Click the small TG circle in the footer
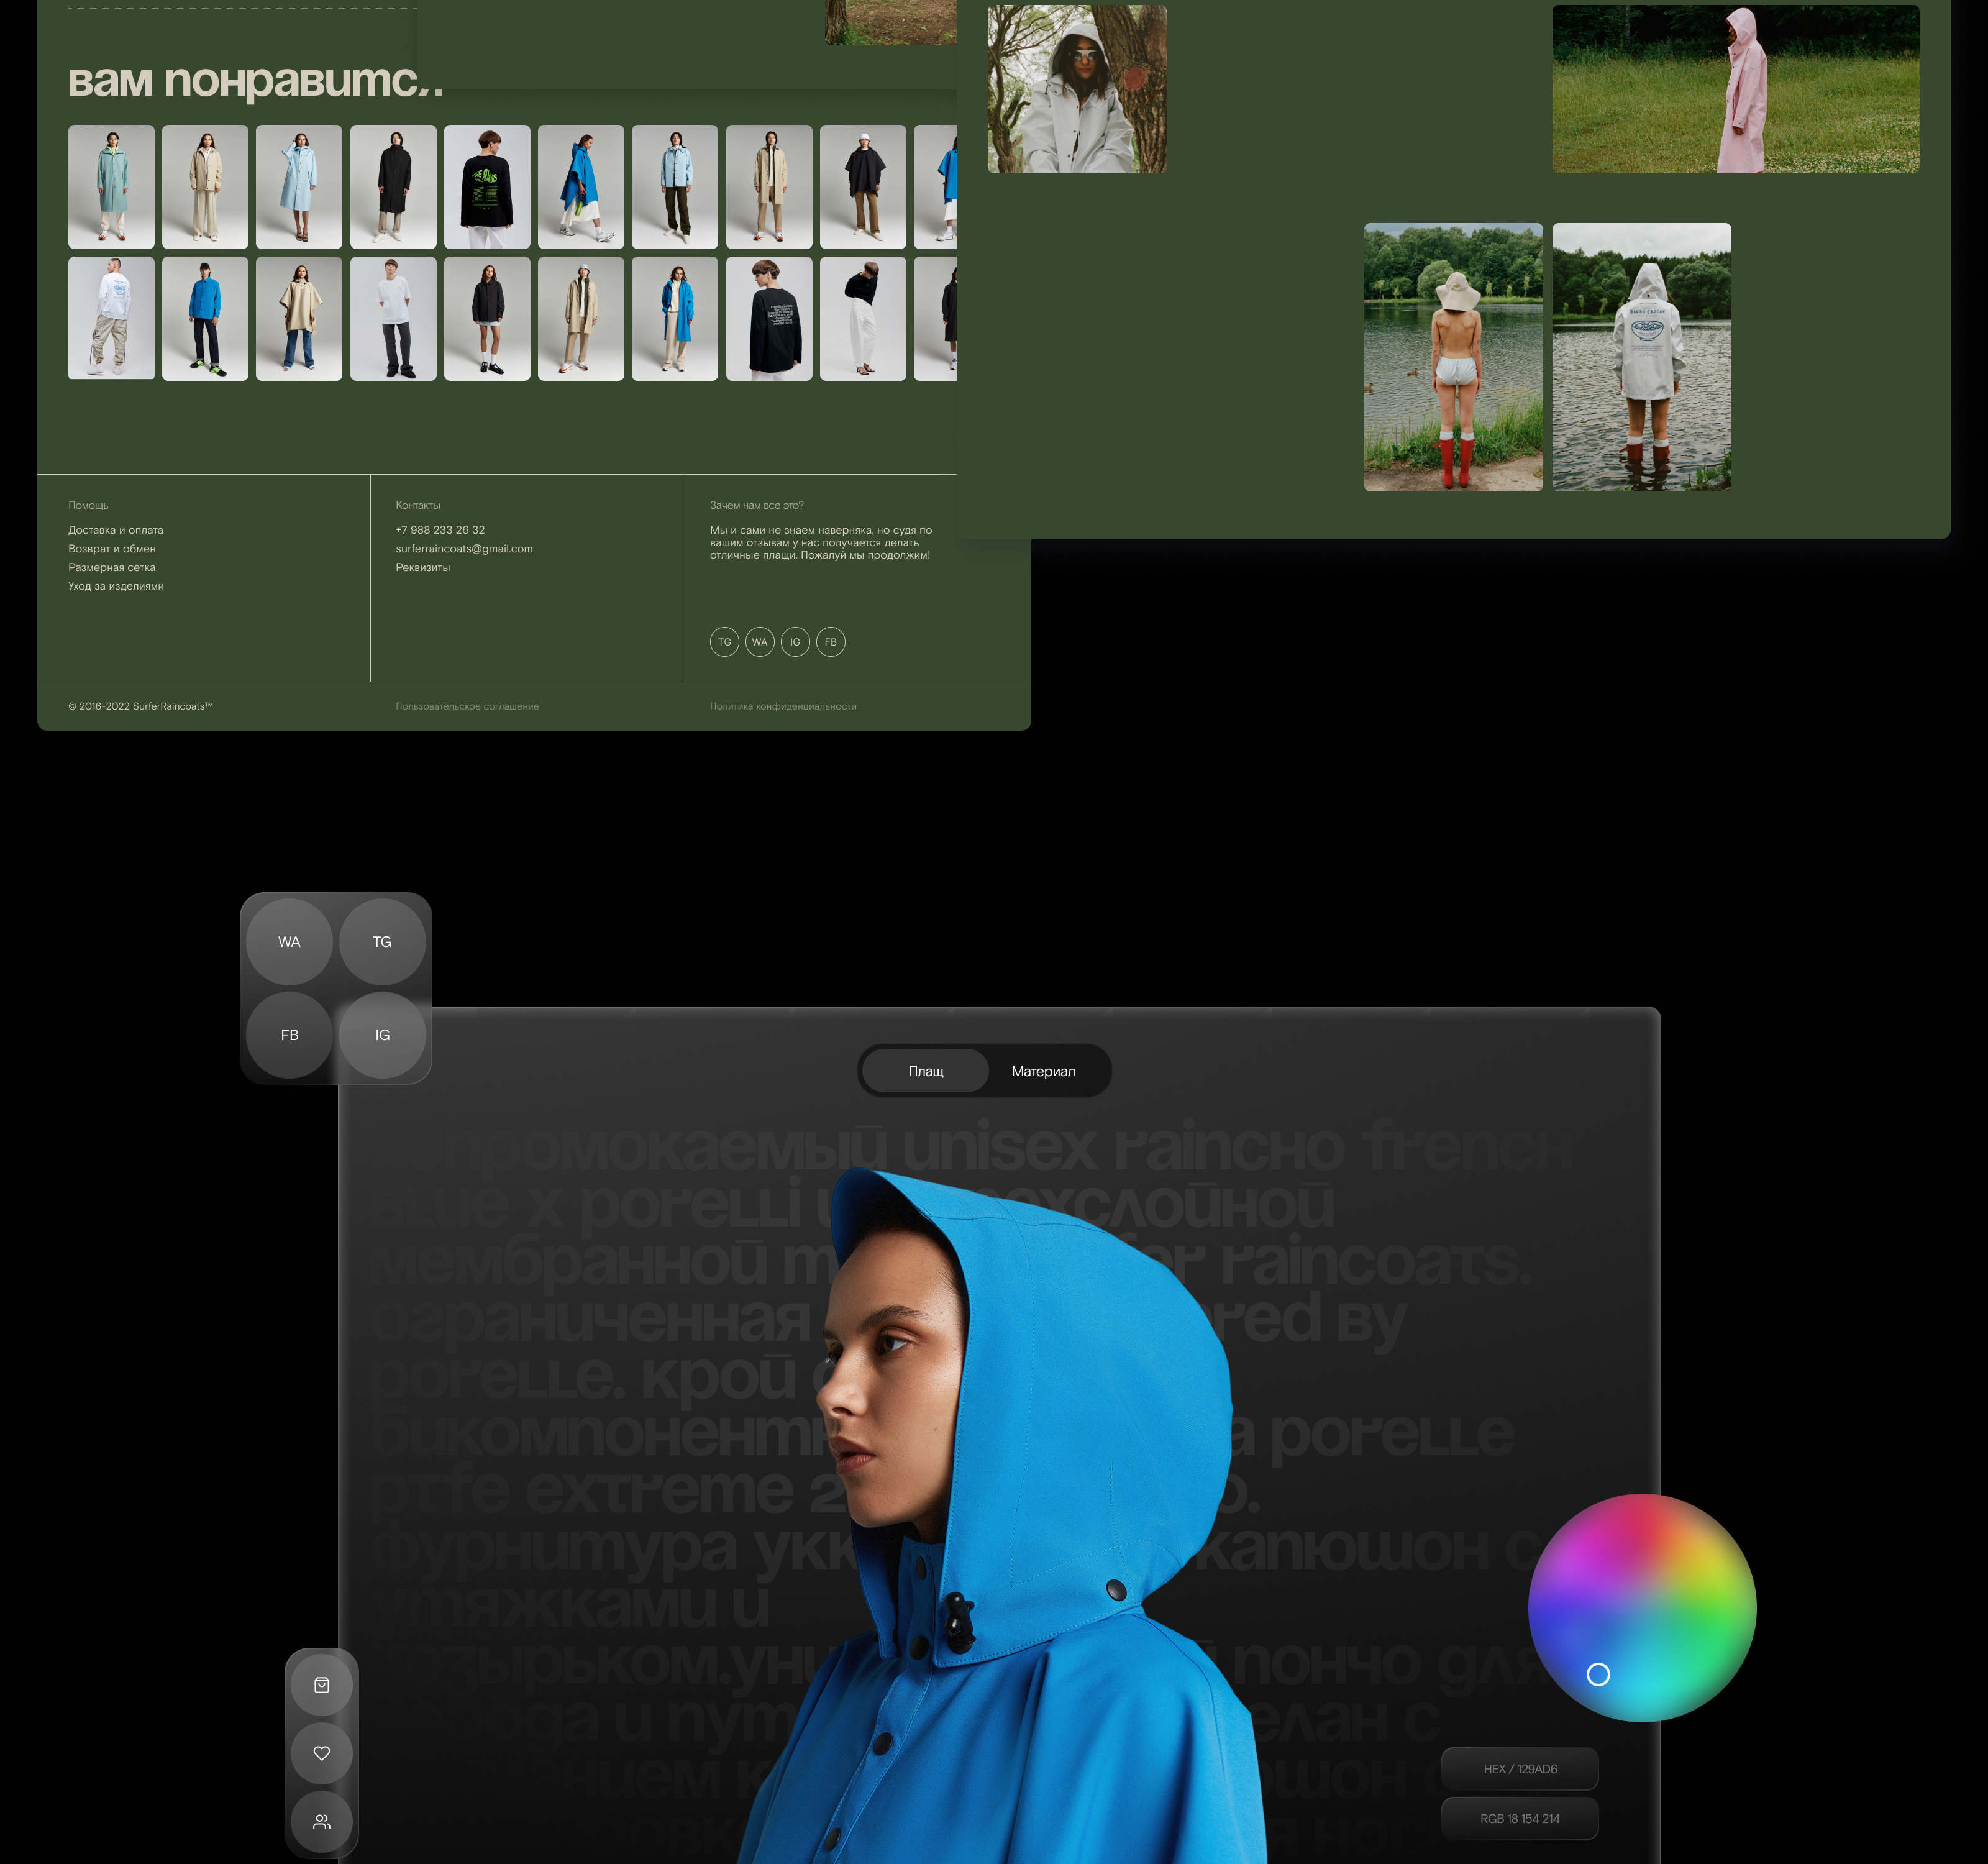This screenshot has width=1988, height=1864. click(724, 642)
